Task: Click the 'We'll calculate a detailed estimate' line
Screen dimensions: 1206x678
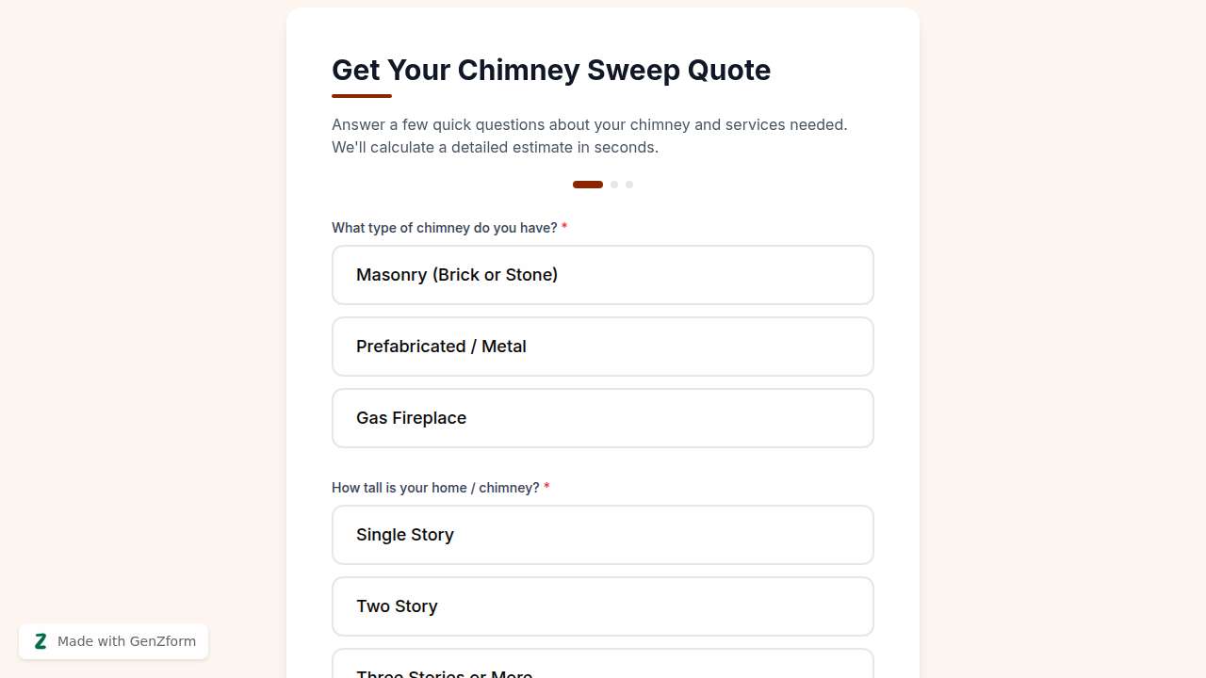Action: [x=495, y=148]
